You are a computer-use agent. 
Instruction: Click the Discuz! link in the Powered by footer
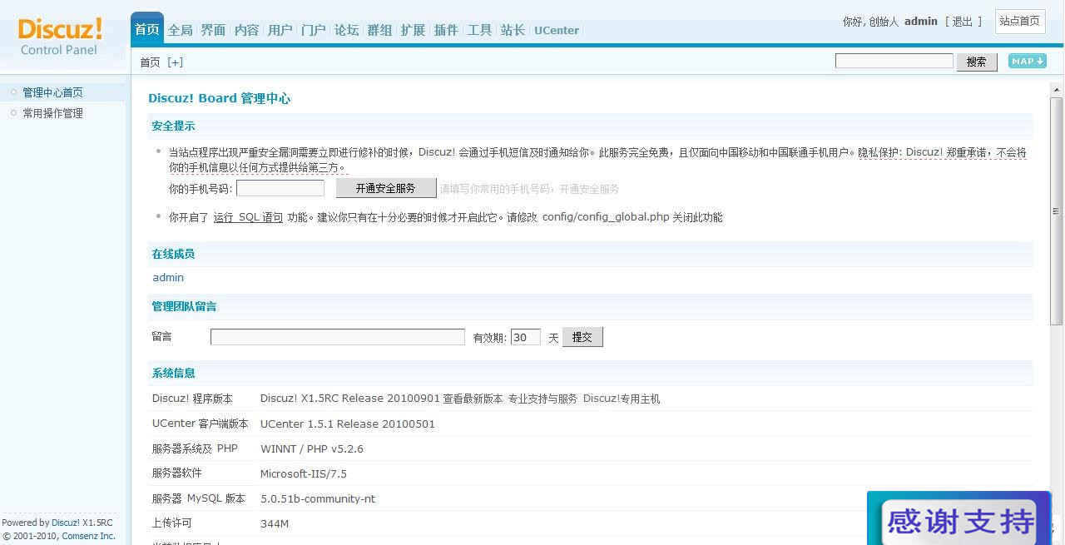click(66, 523)
